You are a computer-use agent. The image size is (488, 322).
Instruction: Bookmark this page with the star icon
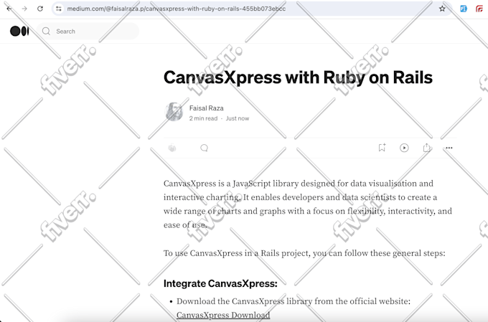[442, 9]
